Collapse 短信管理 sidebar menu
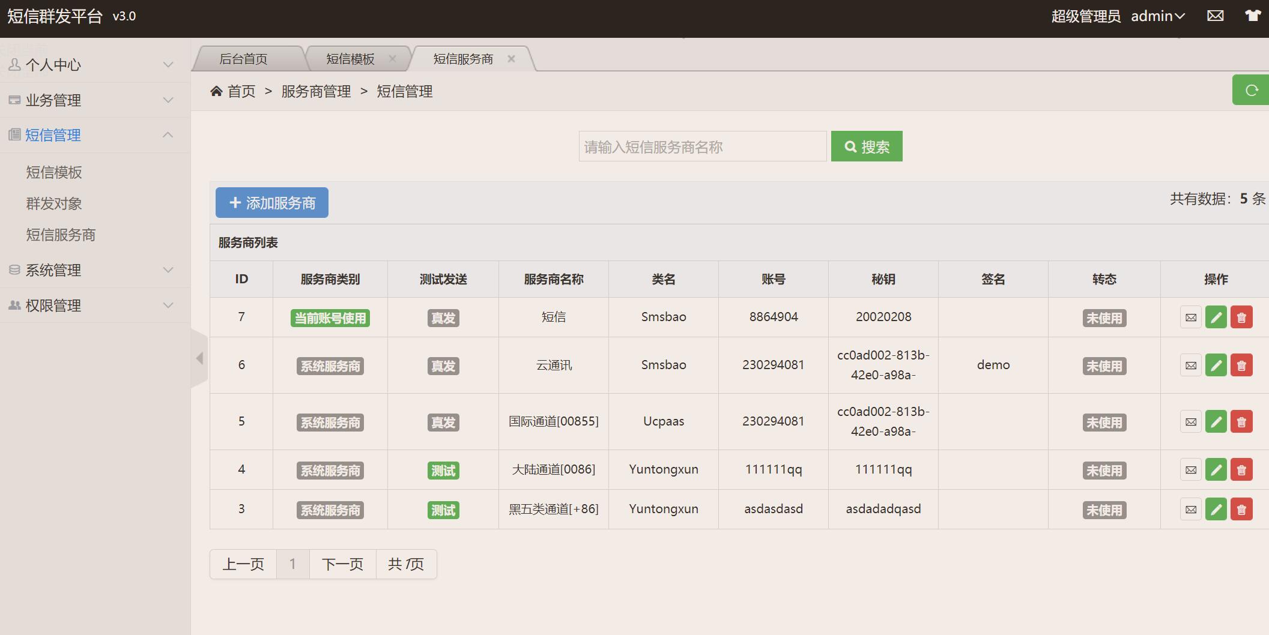1269x635 pixels. tap(95, 135)
